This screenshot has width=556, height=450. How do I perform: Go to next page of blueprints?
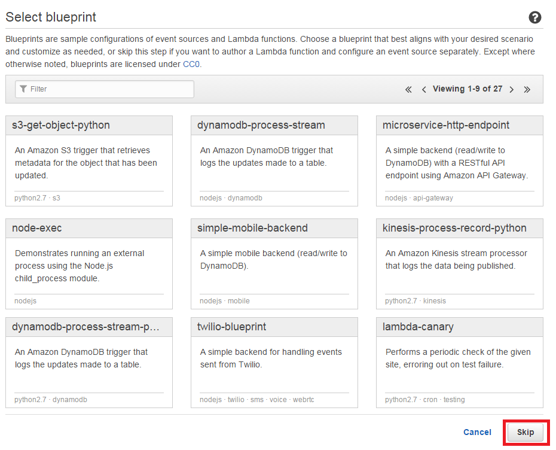(x=511, y=89)
